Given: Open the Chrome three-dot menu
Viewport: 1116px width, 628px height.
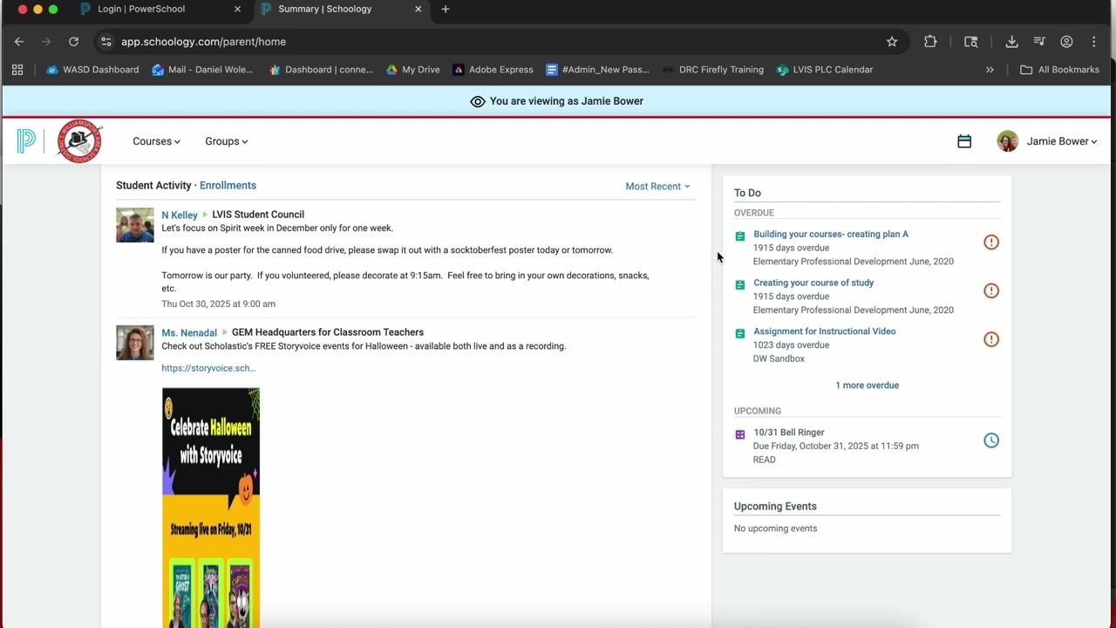Looking at the screenshot, I should click(x=1093, y=42).
